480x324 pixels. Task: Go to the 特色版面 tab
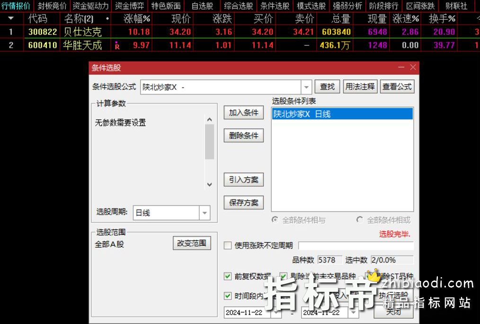[x=166, y=6]
